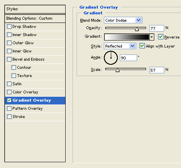Click the Angle value field
181x168 pixels.
(128, 58)
